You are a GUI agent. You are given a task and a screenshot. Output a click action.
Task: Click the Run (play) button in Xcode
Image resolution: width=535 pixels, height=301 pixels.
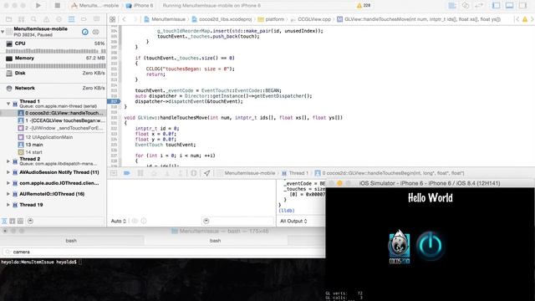[38, 6]
